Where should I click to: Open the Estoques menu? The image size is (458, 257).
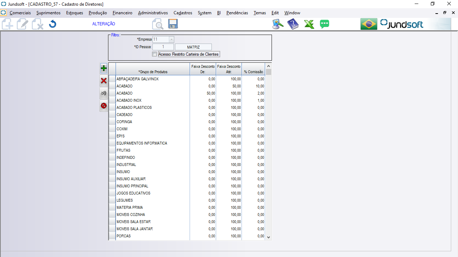tap(74, 12)
